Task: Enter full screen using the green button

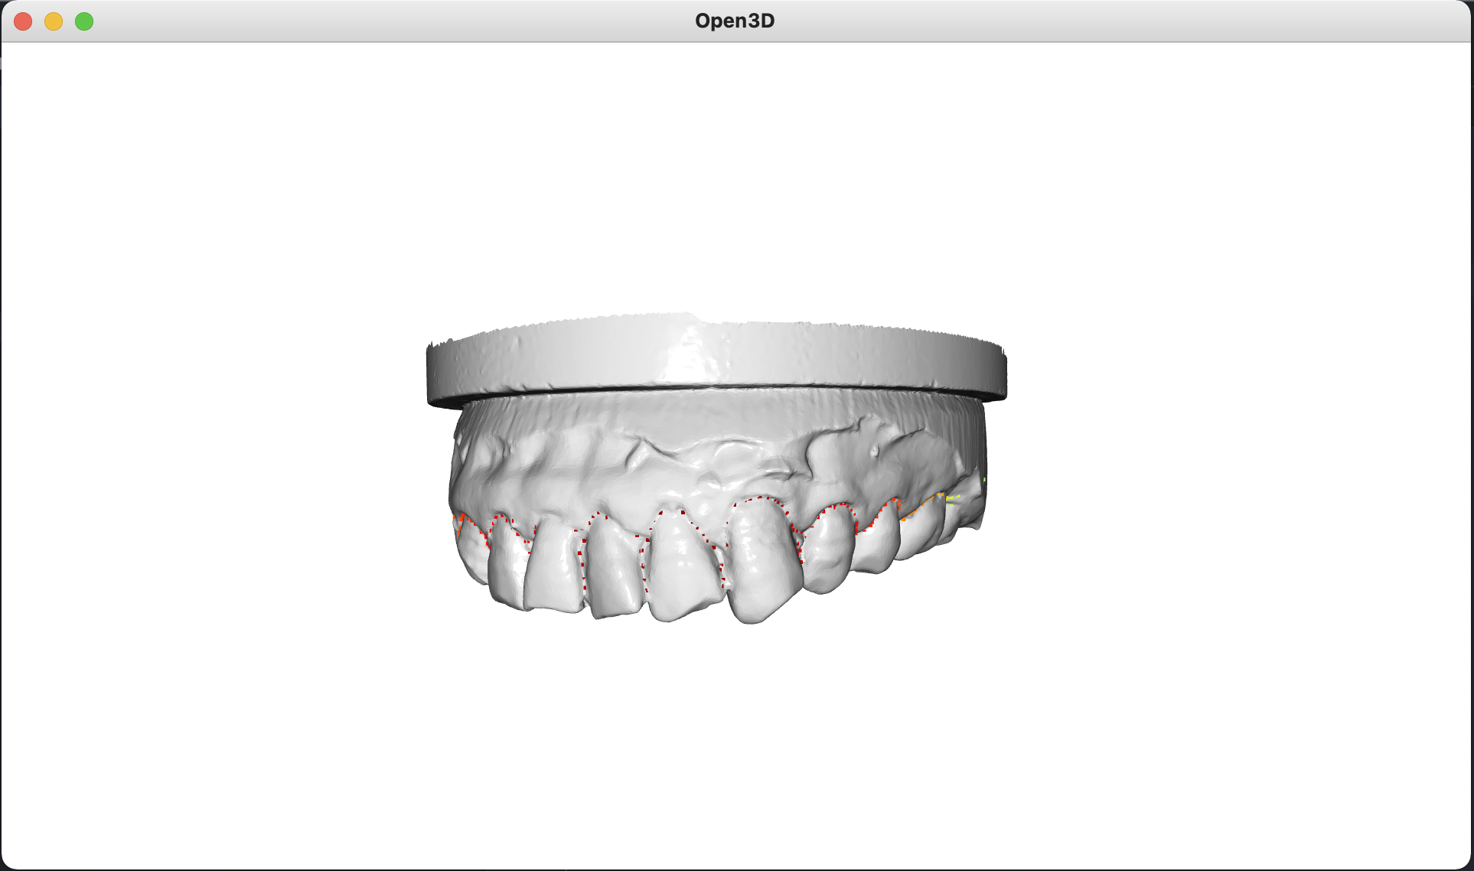Action: pyautogui.click(x=84, y=21)
